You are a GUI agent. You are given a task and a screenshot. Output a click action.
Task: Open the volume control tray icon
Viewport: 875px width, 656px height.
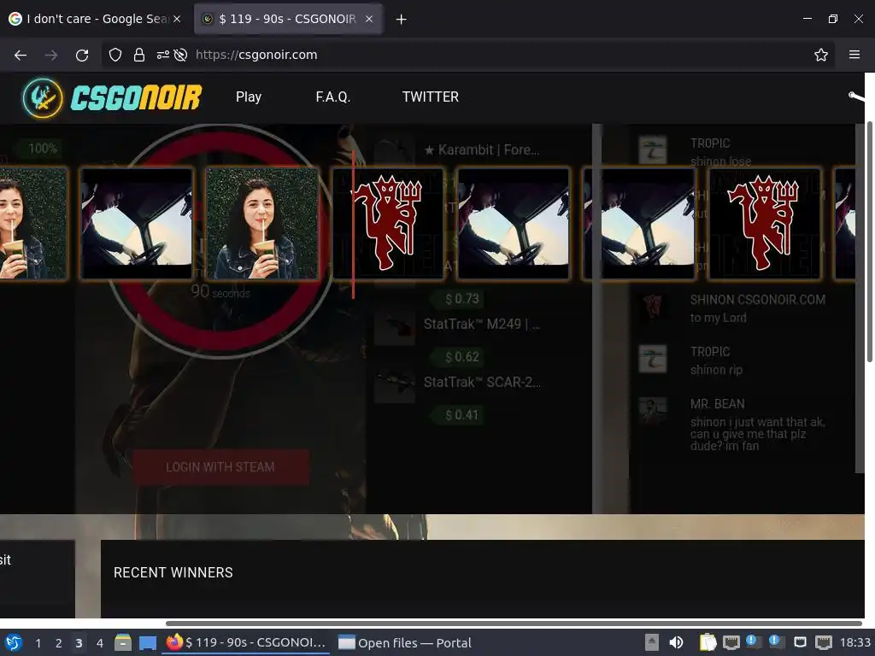click(676, 642)
